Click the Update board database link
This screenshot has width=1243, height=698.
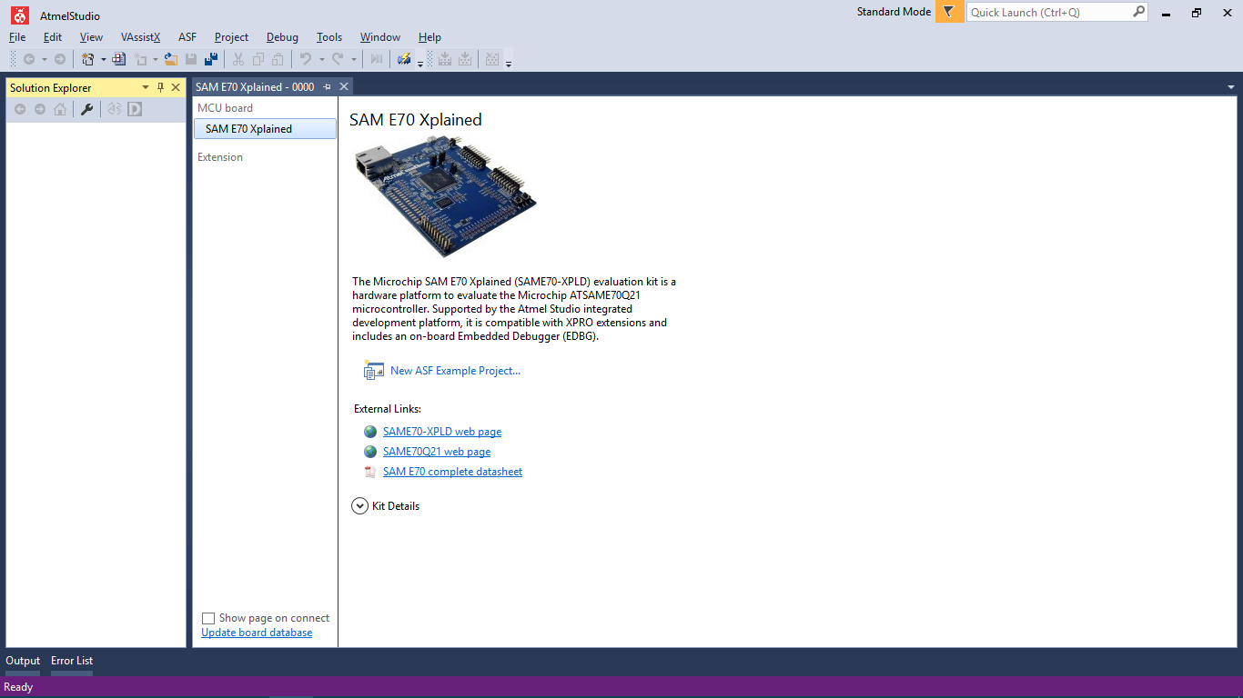(x=257, y=633)
